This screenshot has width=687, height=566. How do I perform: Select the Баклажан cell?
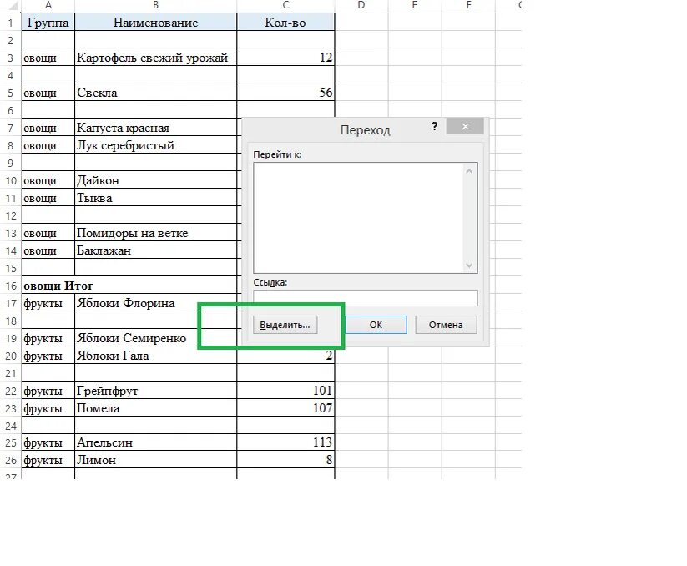click(155, 250)
